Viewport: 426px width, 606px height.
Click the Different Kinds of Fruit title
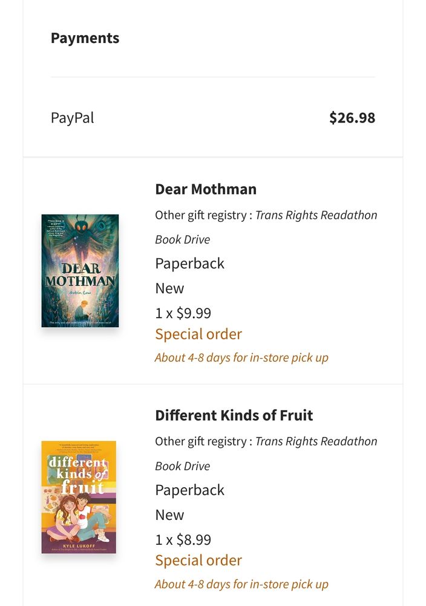pyautogui.click(x=234, y=415)
